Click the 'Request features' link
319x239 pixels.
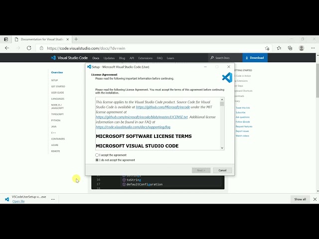tap(244, 126)
